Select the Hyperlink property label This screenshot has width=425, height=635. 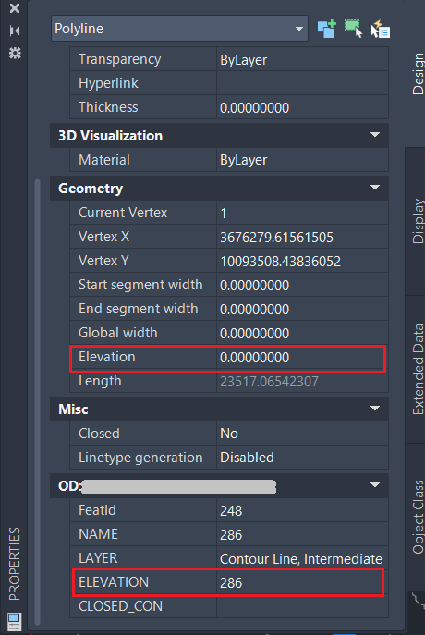tap(108, 83)
